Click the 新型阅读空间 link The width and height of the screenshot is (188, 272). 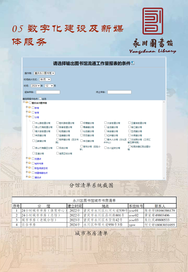point(41,168)
